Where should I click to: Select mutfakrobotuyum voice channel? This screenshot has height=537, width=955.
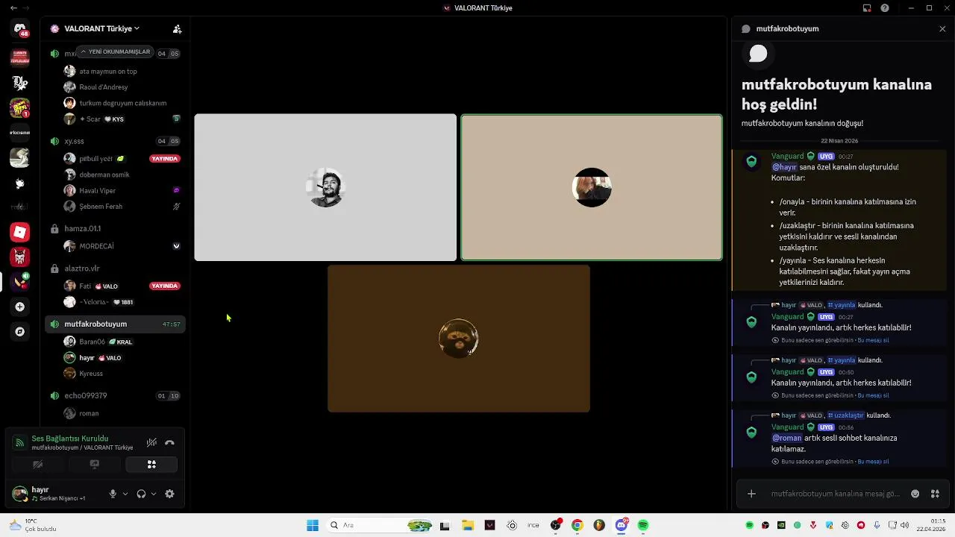pyautogui.click(x=116, y=324)
